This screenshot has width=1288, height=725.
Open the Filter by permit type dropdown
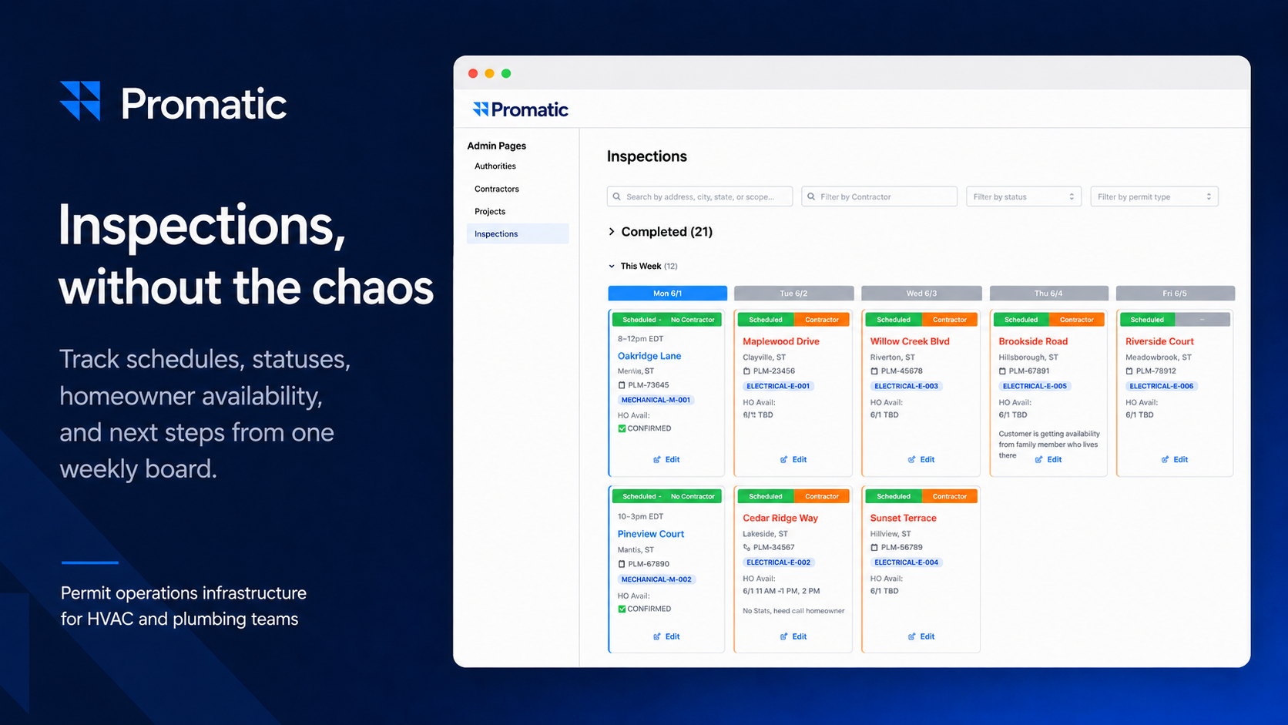pos(1154,197)
